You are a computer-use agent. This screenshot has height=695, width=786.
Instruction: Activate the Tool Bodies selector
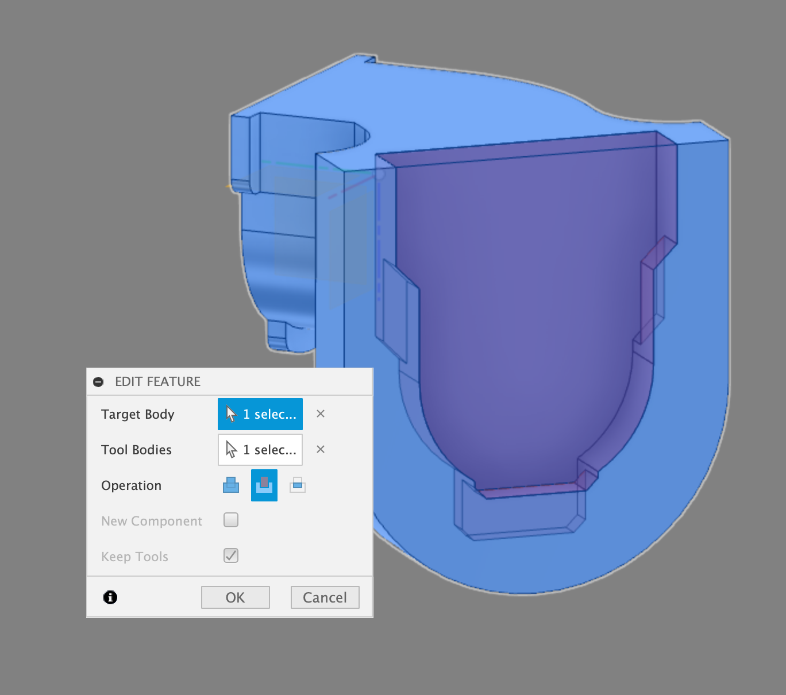point(260,450)
